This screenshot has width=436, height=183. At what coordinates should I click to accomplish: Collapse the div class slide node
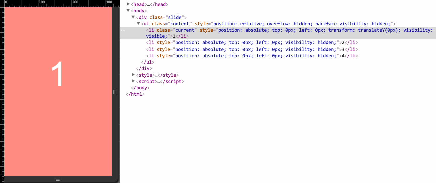click(x=133, y=17)
